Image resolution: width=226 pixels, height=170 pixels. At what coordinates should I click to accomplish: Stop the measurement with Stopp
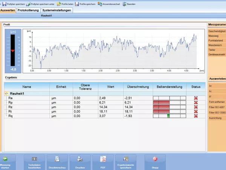click(x=155, y=162)
